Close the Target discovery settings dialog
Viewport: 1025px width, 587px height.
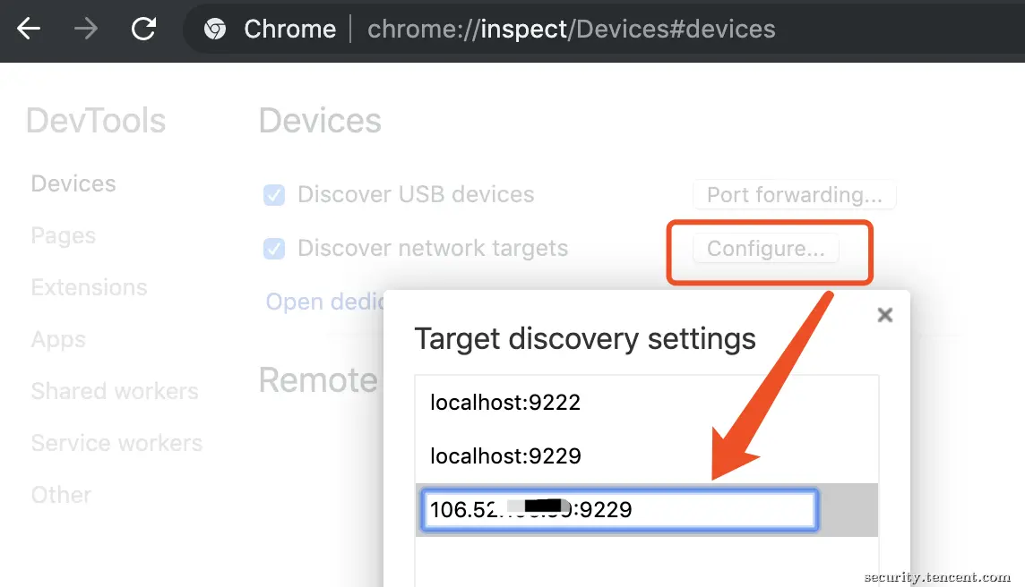pyautogui.click(x=885, y=315)
